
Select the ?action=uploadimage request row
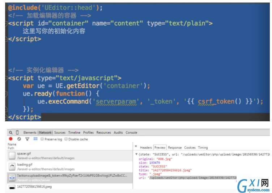[70, 178]
